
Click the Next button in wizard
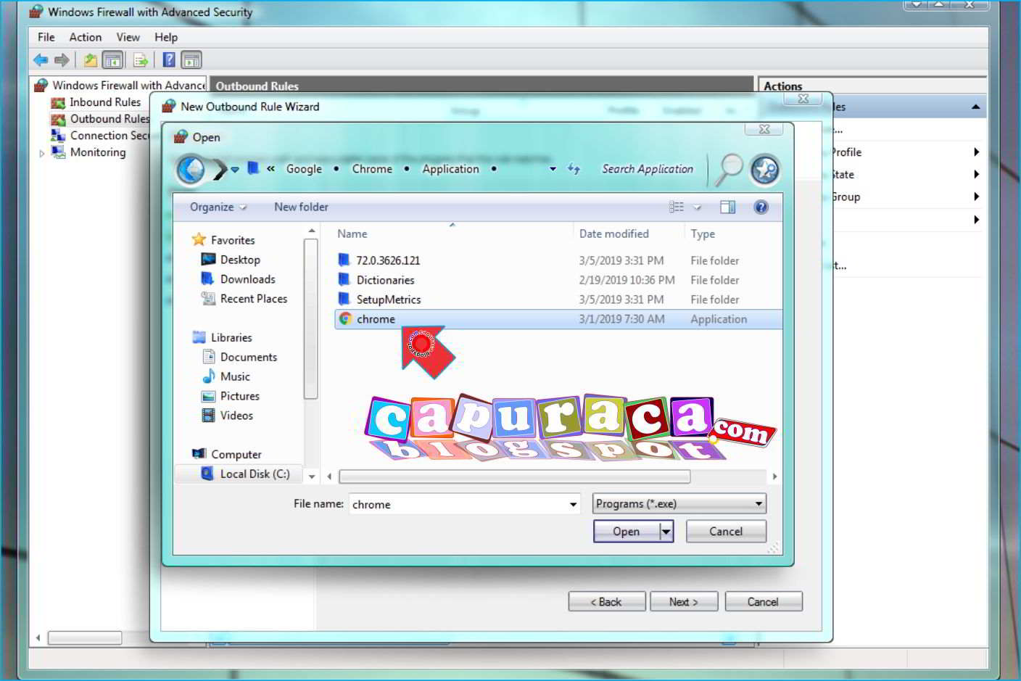tap(684, 602)
